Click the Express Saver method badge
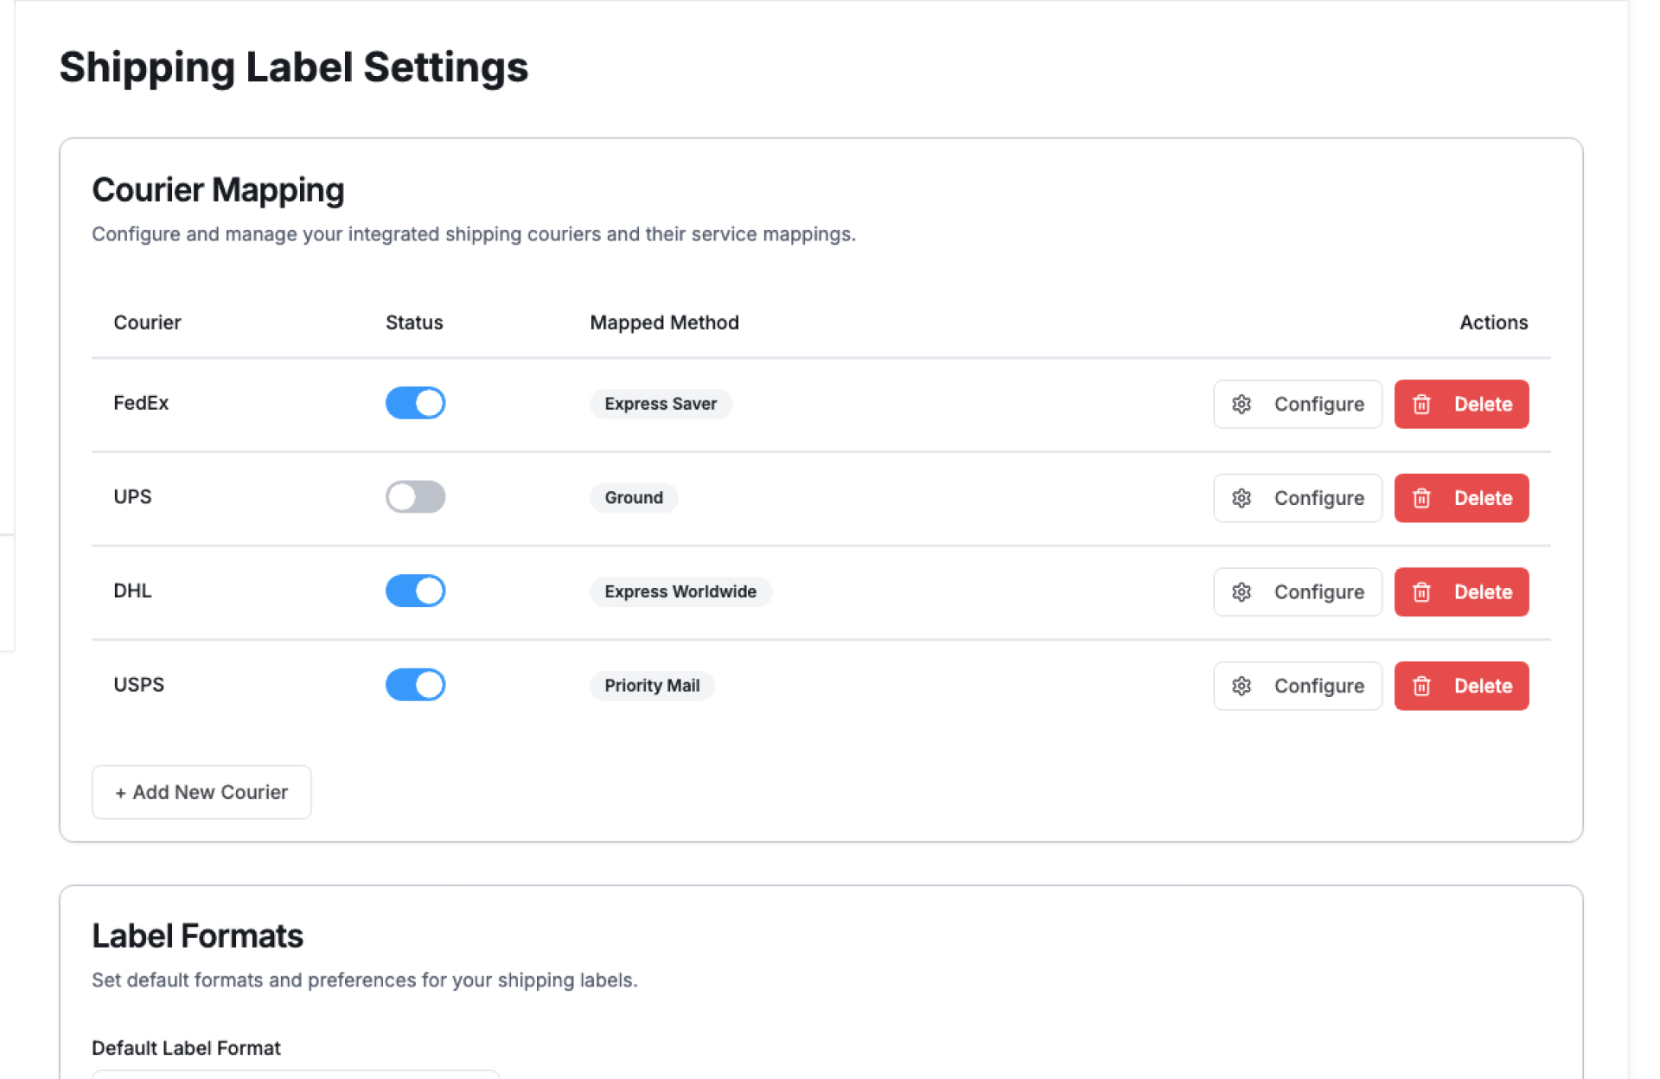1660x1079 pixels. click(x=661, y=404)
